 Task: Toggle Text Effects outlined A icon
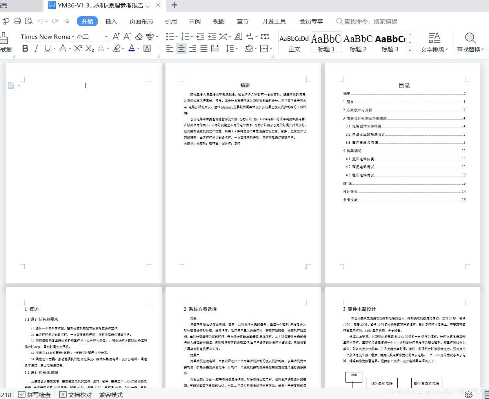[101, 48]
